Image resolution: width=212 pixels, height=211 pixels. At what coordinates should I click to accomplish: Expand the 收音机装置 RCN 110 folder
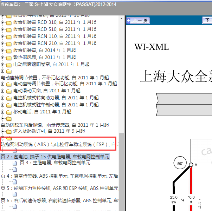(2, 37)
